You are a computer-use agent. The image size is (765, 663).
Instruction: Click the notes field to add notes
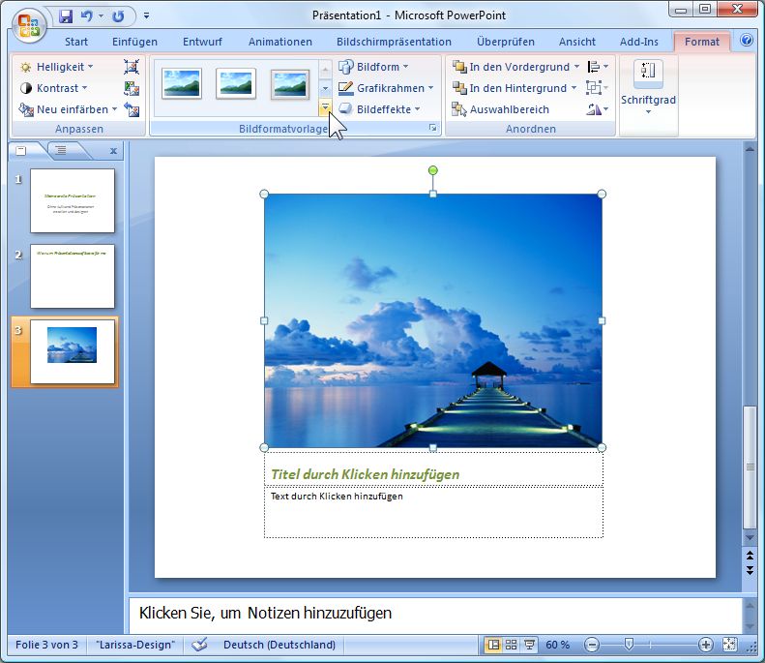[435, 614]
